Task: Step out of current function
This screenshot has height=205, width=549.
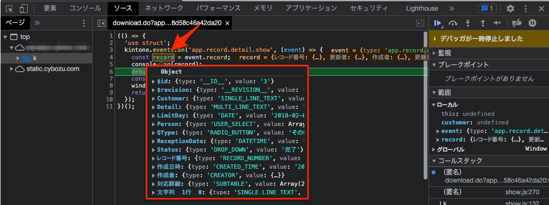Action: [x=483, y=23]
